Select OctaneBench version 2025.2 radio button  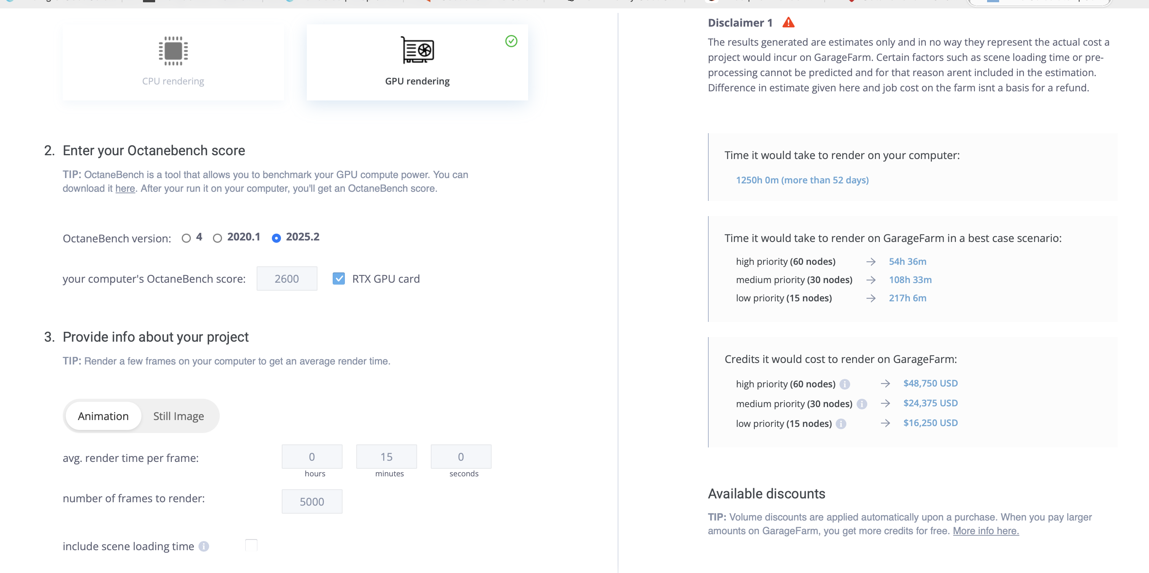(276, 238)
